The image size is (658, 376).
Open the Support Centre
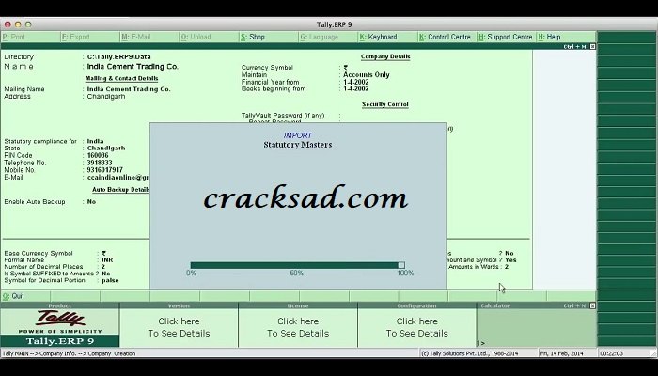coord(507,37)
